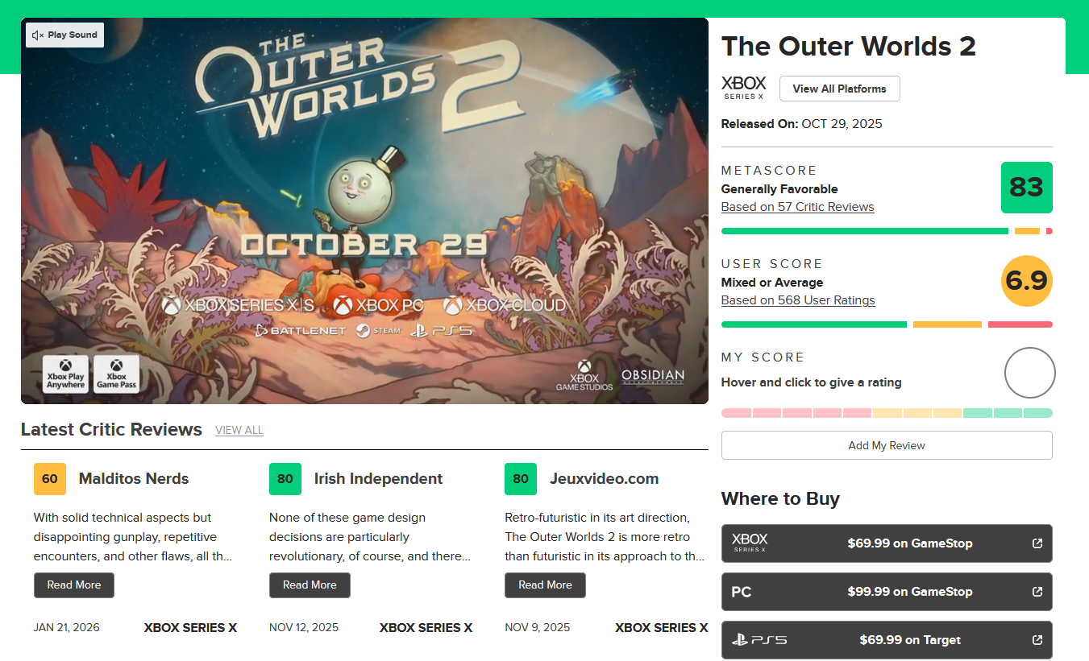Unmute the trailer with Play Sound

(x=64, y=35)
